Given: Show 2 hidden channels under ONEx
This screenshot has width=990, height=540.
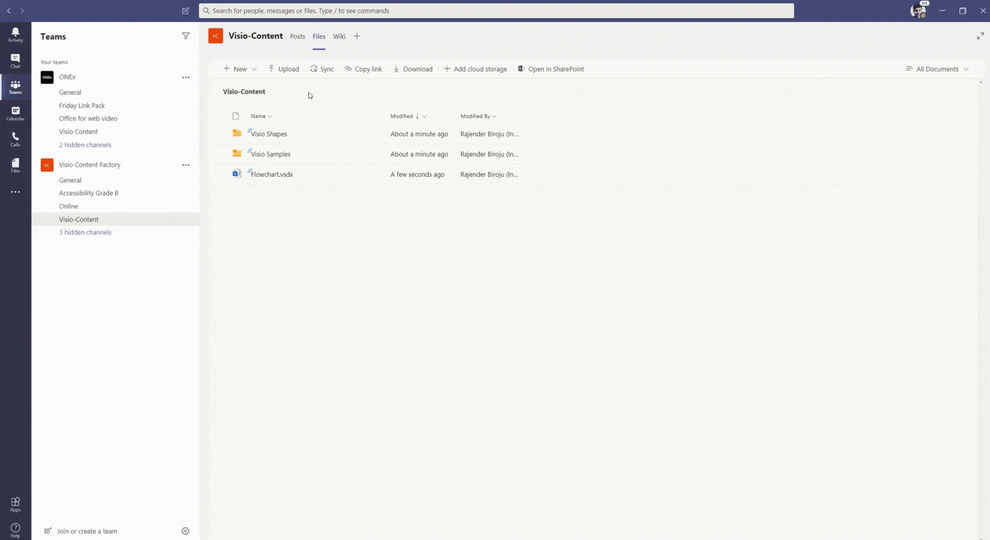Looking at the screenshot, I should 85,145.
